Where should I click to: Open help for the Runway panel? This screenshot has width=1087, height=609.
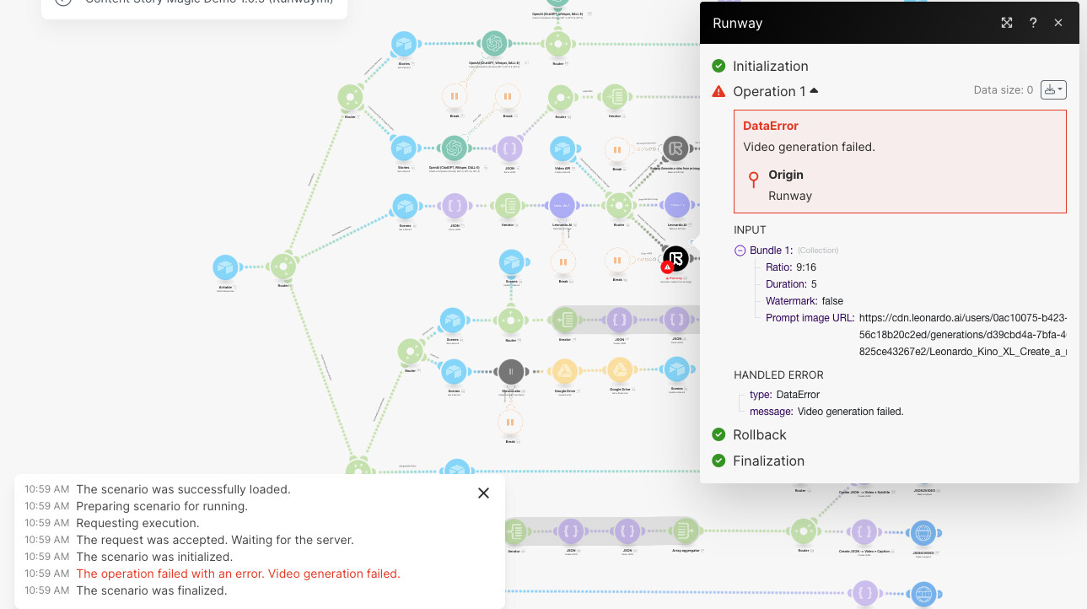[x=1033, y=23]
